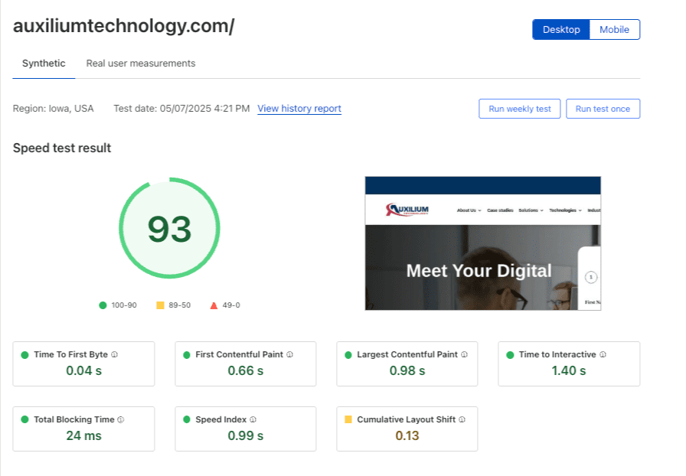Open the Real user measurements tab
This screenshot has width=686, height=476.
click(141, 64)
